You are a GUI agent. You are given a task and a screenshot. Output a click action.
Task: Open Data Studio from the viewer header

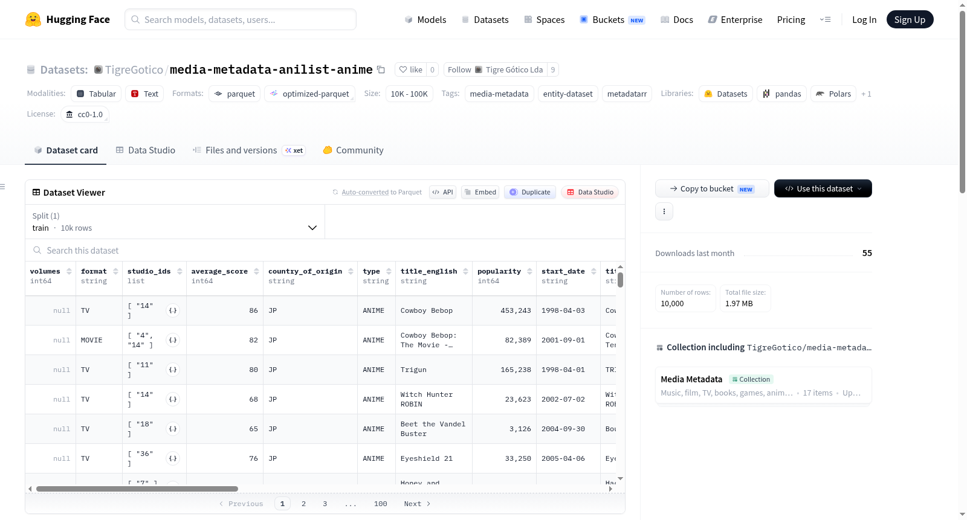590,192
